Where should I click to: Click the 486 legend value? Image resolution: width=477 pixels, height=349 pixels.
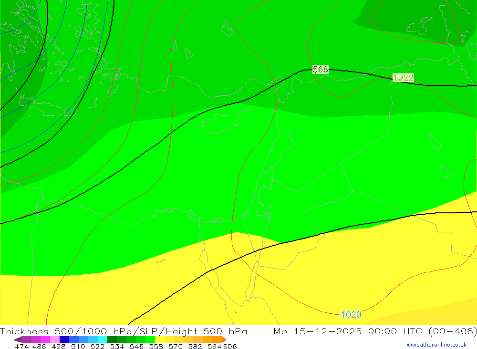tap(39, 347)
